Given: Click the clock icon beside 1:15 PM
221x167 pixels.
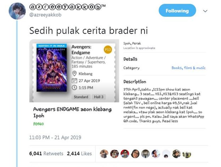Looking at the screenshot, I should coord(74,88).
